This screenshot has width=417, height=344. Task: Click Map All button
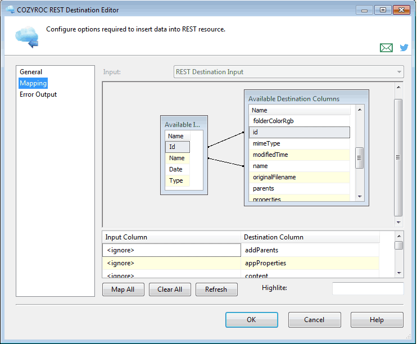coord(123,289)
